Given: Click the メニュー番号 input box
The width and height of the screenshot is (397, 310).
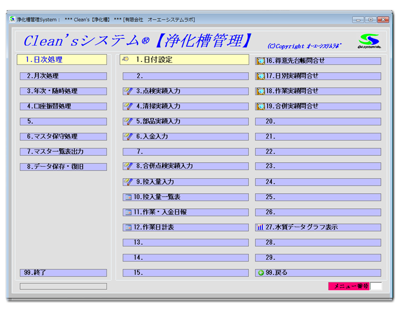Looking at the screenshot, I should [376, 286].
